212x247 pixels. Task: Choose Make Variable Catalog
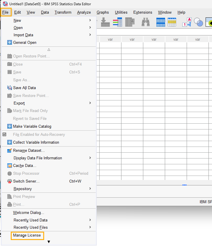(x=49, y=126)
